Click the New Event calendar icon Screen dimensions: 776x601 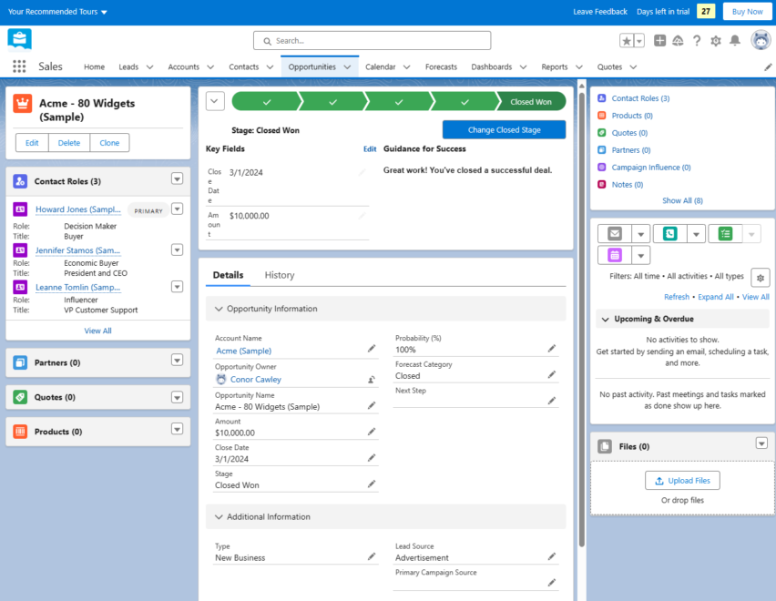[615, 255]
